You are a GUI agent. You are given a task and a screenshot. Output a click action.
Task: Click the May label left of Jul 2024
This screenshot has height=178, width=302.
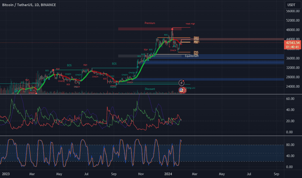click(x=222, y=174)
